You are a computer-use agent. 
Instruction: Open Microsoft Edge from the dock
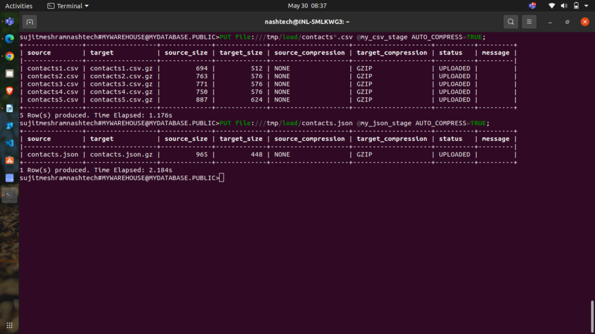[9, 39]
